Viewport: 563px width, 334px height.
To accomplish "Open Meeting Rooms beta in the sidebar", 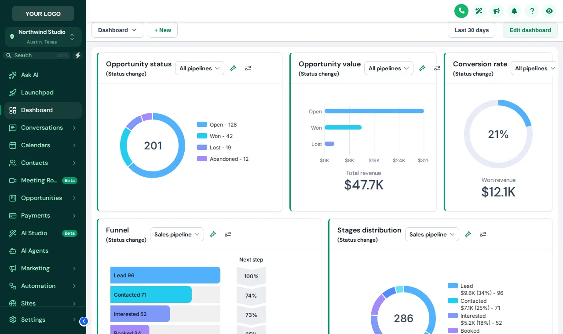I will (43, 181).
